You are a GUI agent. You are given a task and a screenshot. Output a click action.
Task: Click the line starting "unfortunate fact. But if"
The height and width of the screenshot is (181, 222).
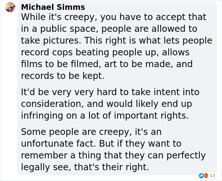coord(109,143)
